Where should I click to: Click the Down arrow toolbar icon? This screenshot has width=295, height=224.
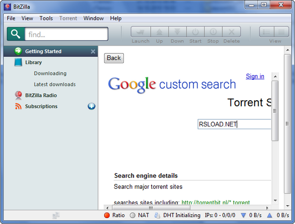(x=177, y=32)
